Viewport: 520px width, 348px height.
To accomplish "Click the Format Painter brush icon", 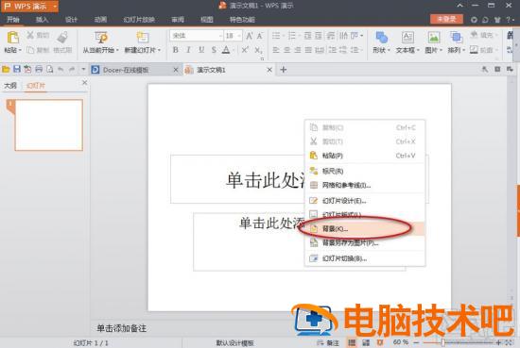I will 62,38.
